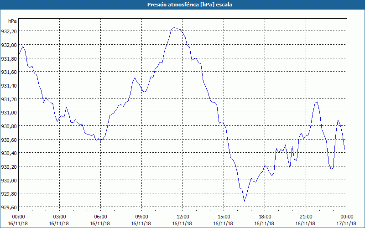
Task: Select the 931,80 pressure axis label
Action: pyautogui.click(x=9, y=58)
